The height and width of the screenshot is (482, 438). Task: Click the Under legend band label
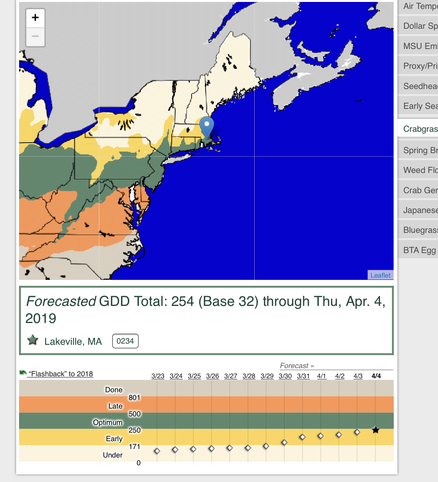pos(113,455)
